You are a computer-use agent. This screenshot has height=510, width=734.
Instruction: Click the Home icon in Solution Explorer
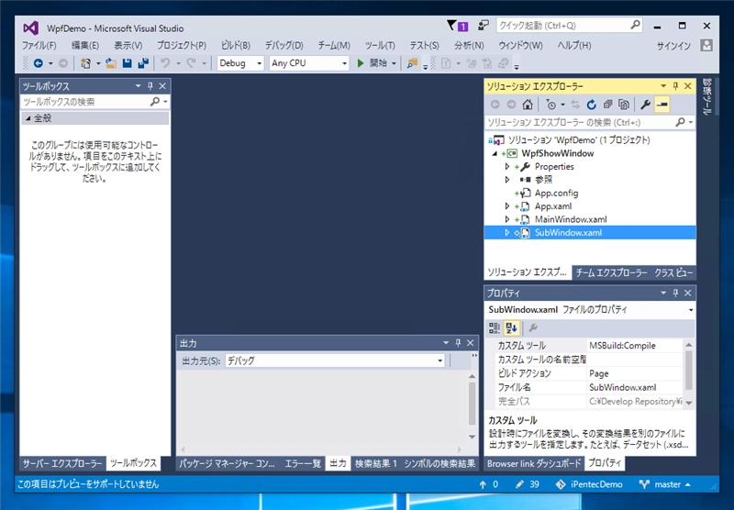pyautogui.click(x=528, y=105)
